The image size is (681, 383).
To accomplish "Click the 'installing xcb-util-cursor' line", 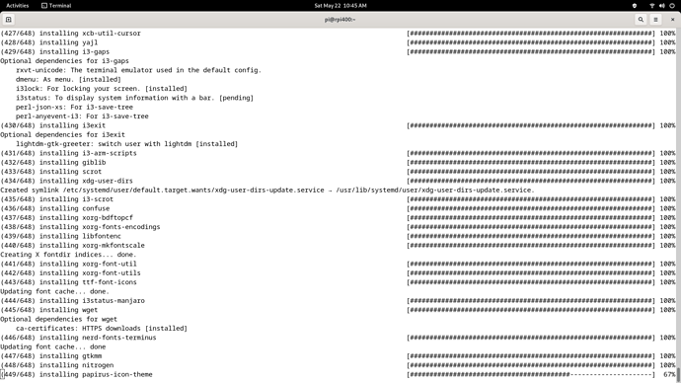I will (70, 34).
